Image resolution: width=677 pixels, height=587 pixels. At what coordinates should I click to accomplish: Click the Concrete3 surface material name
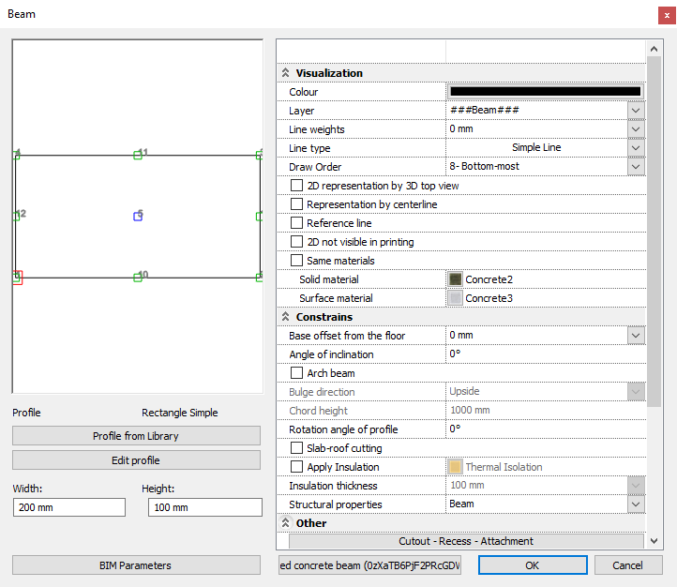(x=489, y=298)
